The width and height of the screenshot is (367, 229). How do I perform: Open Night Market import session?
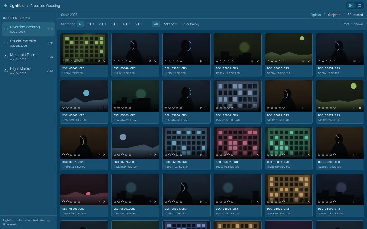pos(29,71)
